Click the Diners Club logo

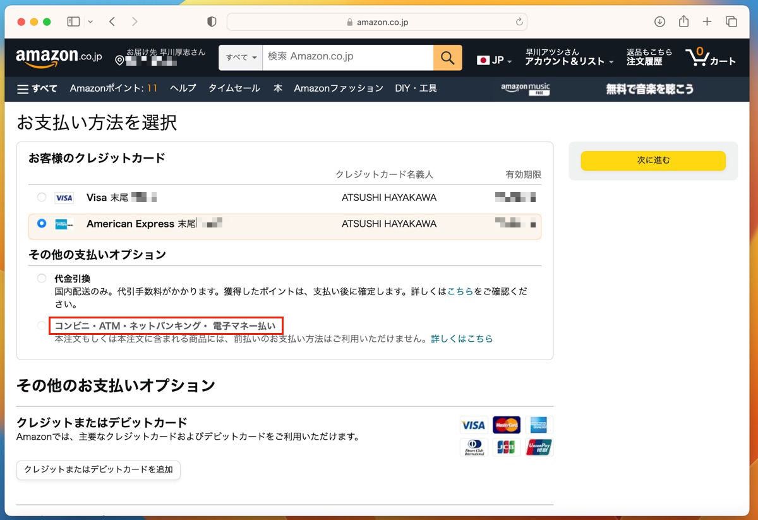[473, 447]
